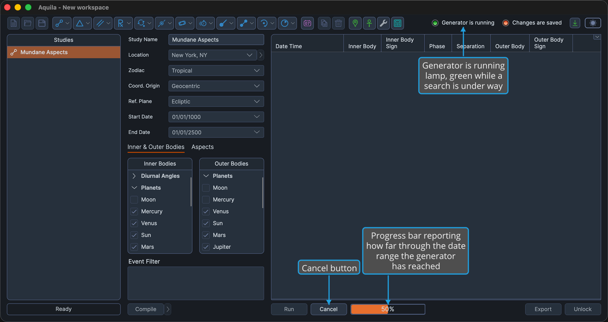Select the Inner & Outer Bodies tab

[156, 147]
